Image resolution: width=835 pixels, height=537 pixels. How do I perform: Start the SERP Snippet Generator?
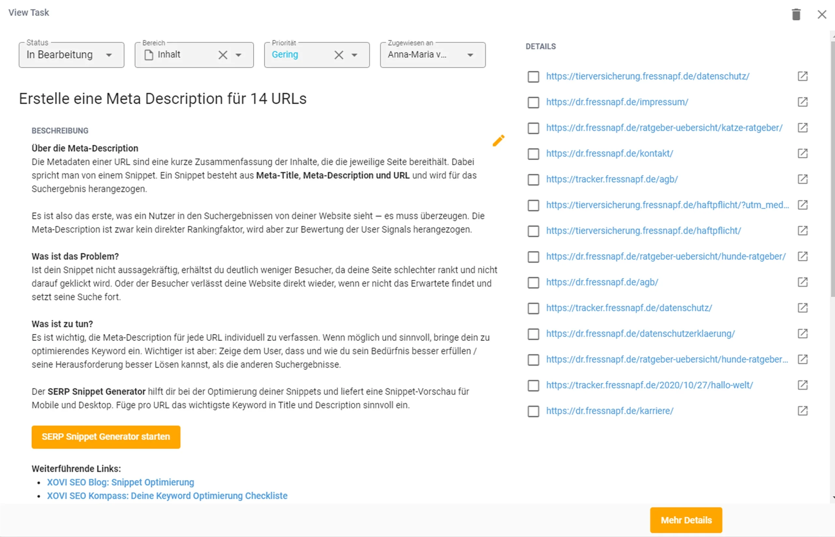106,437
